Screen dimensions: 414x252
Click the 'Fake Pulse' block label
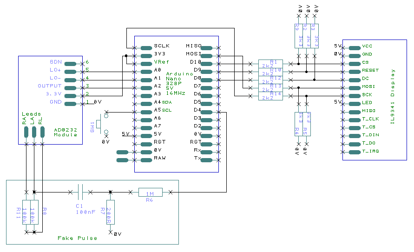[x=77, y=238]
